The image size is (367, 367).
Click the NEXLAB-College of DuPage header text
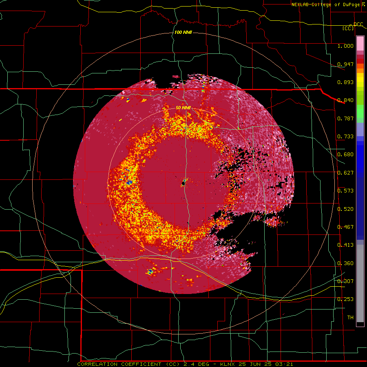click(325, 4)
